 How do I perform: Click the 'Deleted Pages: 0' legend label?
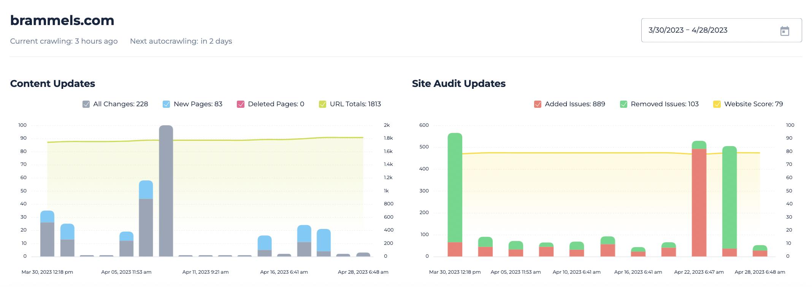click(x=276, y=104)
